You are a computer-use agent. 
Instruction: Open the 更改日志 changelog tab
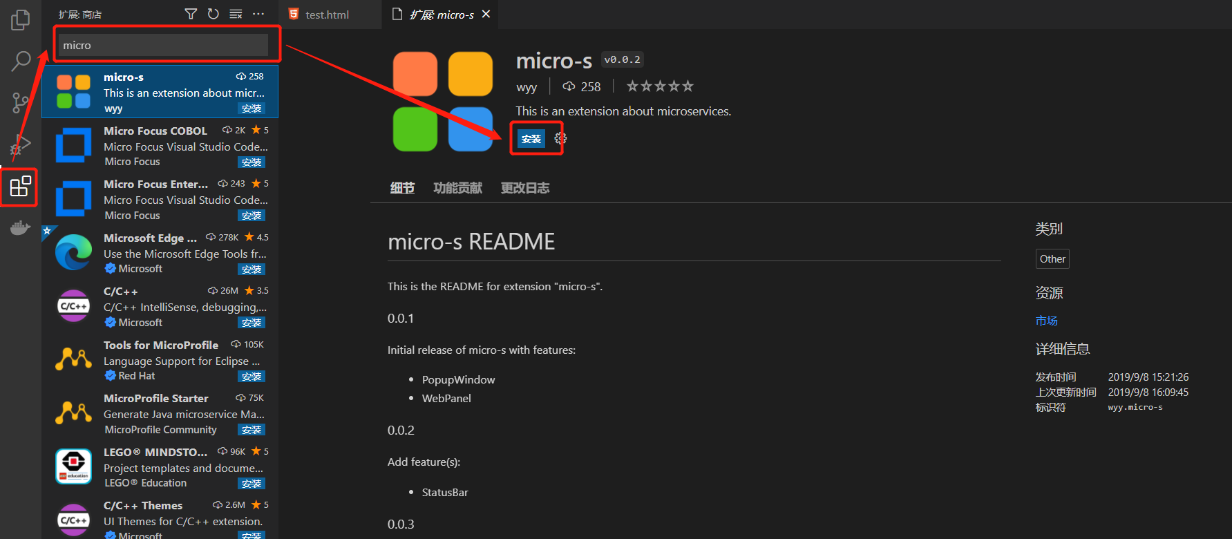click(x=525, y=188)
